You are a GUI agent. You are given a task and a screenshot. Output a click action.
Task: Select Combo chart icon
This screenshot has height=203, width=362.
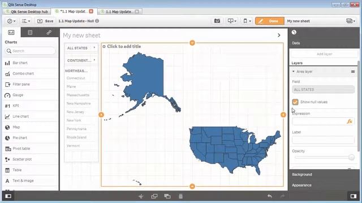[7, 74]
